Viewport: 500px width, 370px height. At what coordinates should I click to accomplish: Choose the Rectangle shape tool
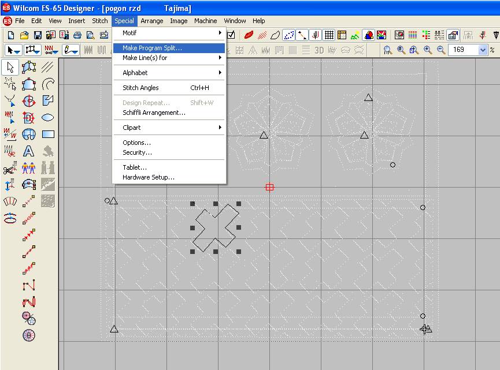pyautogui.click(x=48, y=134)
